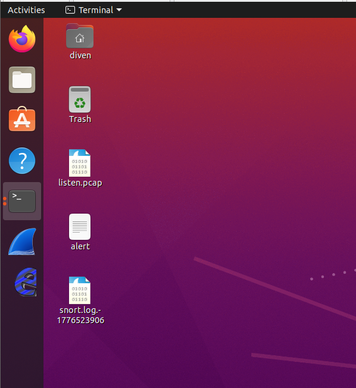Open Ubuntu Software store icon
356x388 pixels.
pyautogui.click(x=22, y=119)
